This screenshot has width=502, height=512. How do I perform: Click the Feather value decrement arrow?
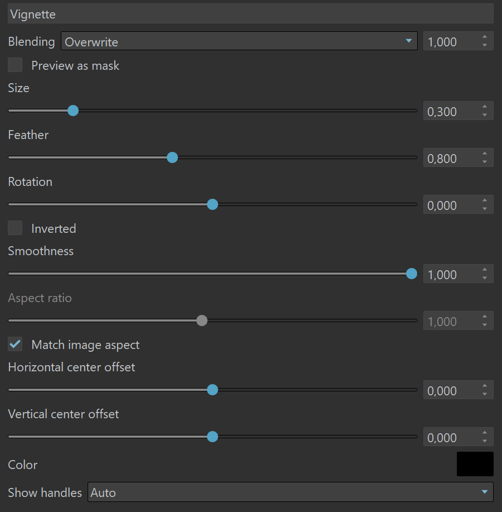click(x=485, y=161)
